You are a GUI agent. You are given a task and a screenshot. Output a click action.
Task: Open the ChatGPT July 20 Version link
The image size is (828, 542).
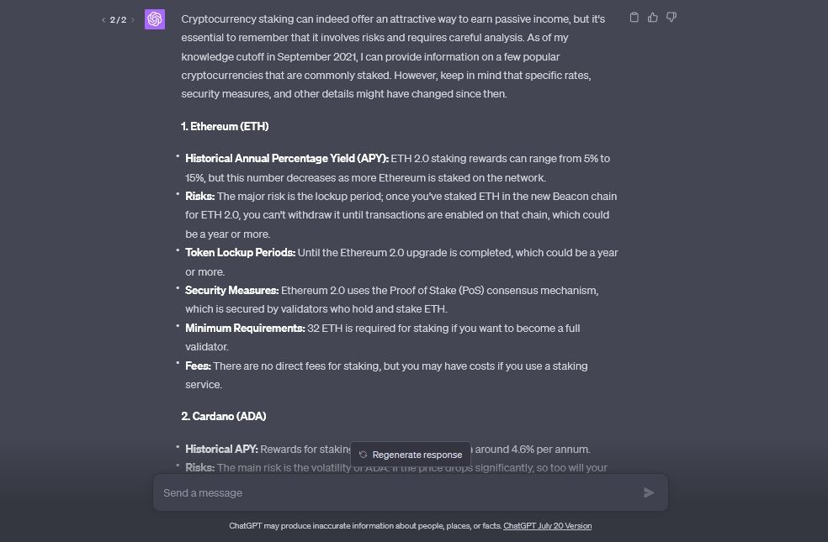[547, 526]
